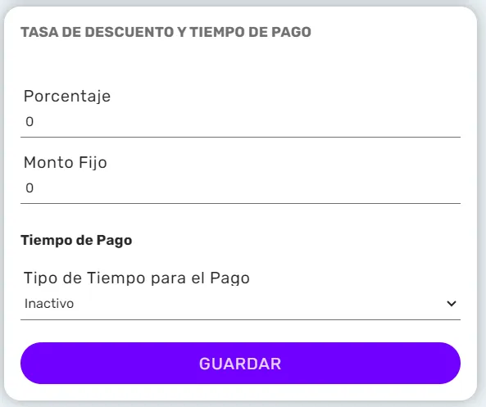Click the Porcentaje field label
486x407 pixels.
coord(67,97)
